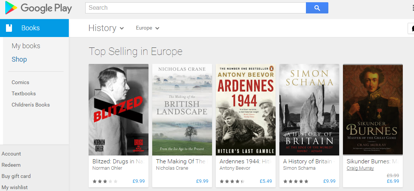Click the Craig Murray author link

(360, 168)
